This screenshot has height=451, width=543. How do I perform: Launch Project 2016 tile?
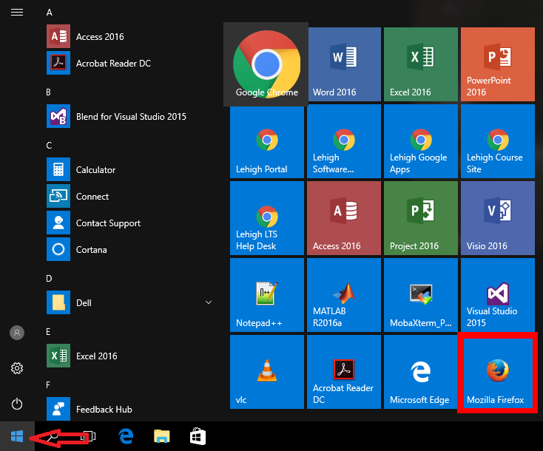pyautogui.click(x=421, y=218)
